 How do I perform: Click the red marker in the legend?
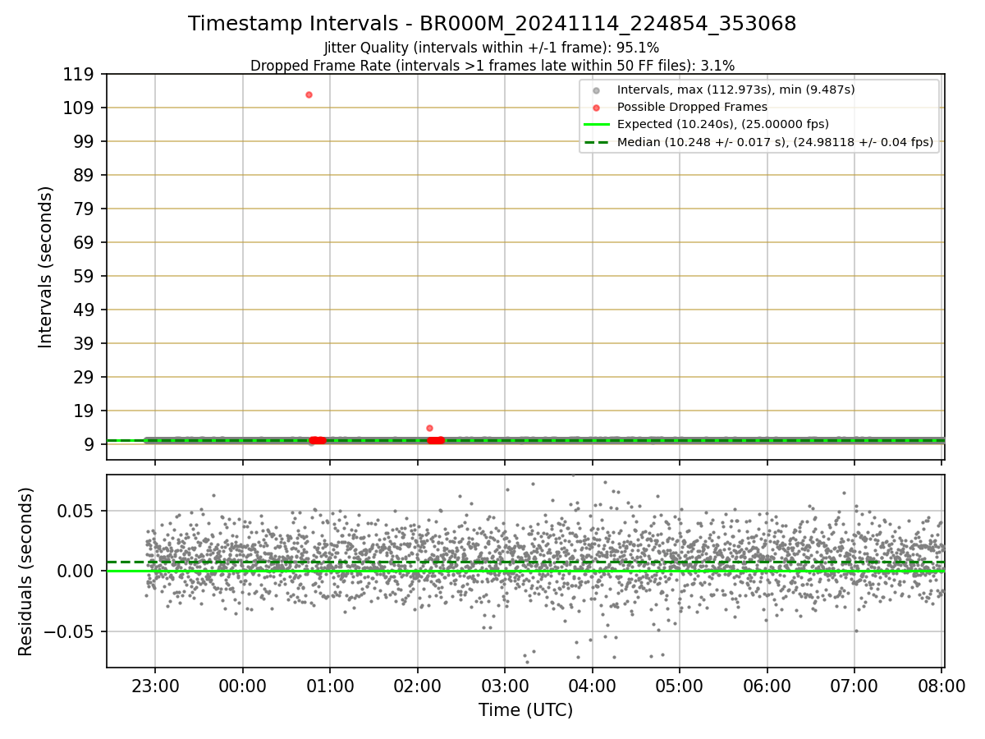point(597,108)
